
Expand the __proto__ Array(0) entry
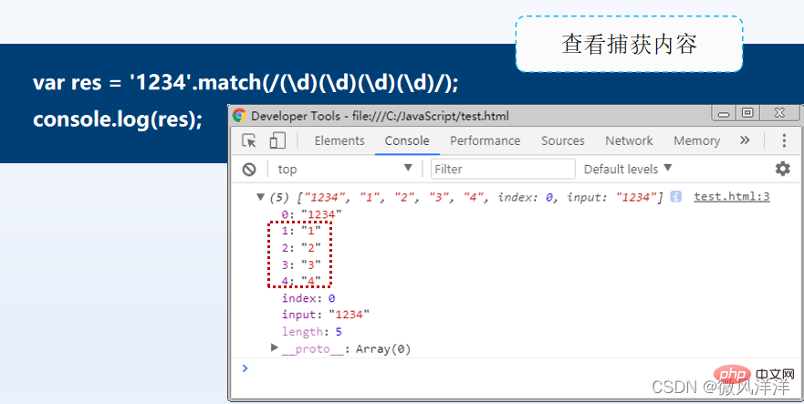click(275, 348)
